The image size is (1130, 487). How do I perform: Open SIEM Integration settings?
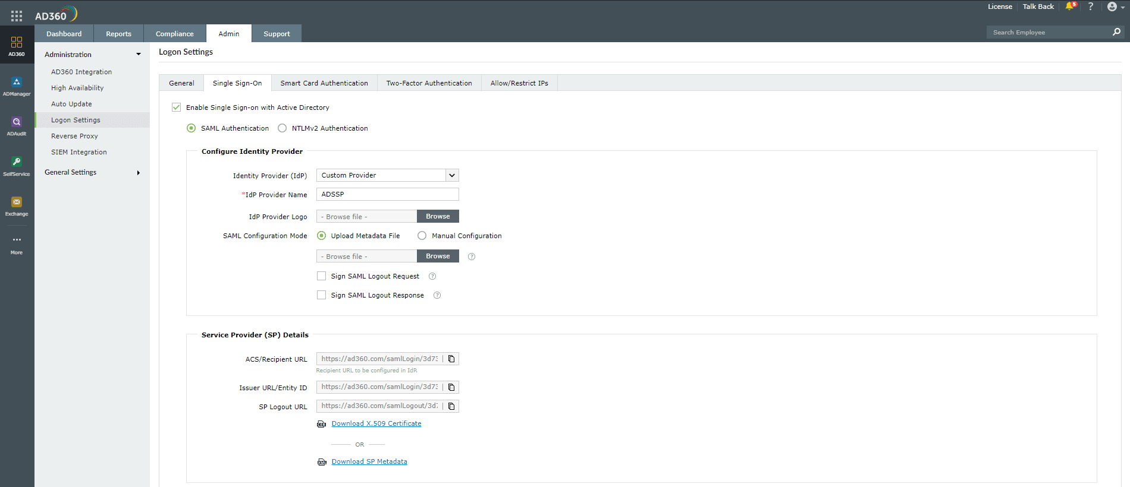point(79,152)
